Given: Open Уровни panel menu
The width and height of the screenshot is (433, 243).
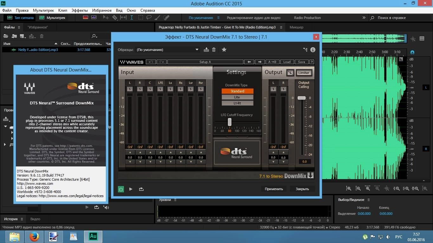Looking at the screenshot, I should (175, 200).
